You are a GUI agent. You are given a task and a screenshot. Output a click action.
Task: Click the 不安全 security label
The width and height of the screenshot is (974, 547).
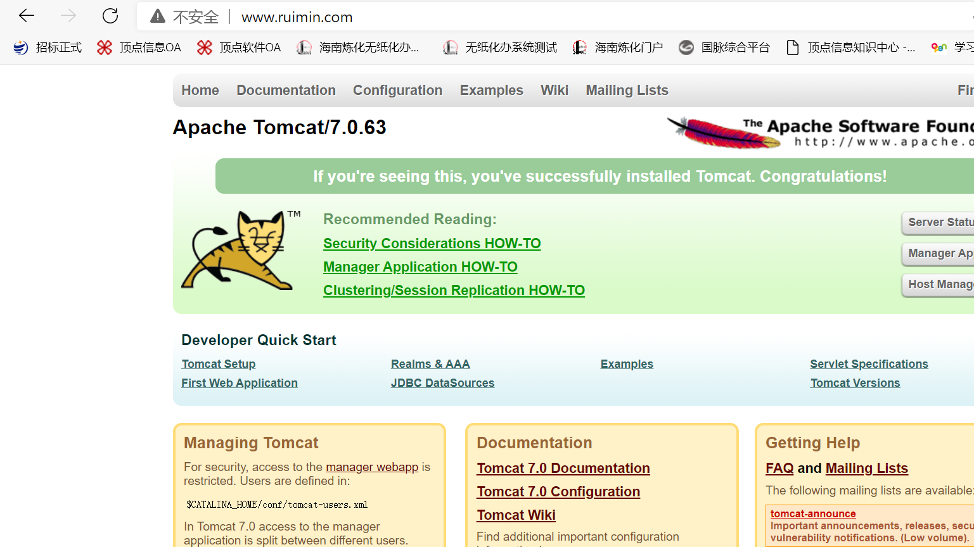point(196,17)
